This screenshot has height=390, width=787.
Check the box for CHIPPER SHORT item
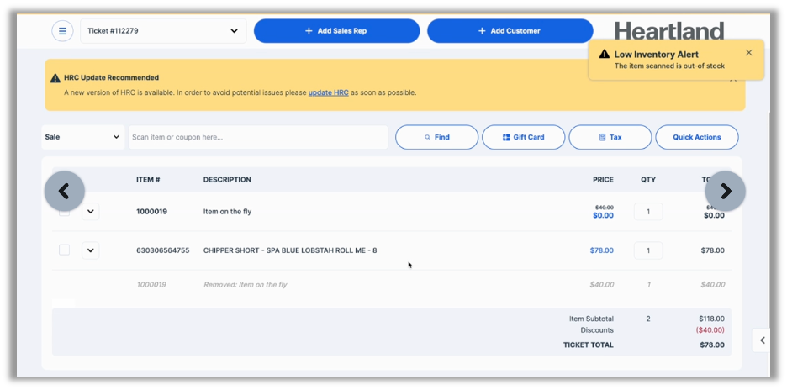pos(65,250)
